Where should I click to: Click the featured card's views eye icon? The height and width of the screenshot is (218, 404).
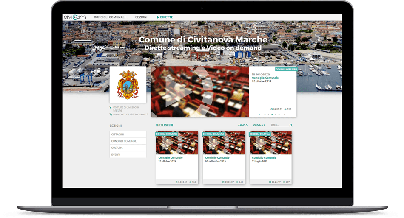[x=285, y=109]
